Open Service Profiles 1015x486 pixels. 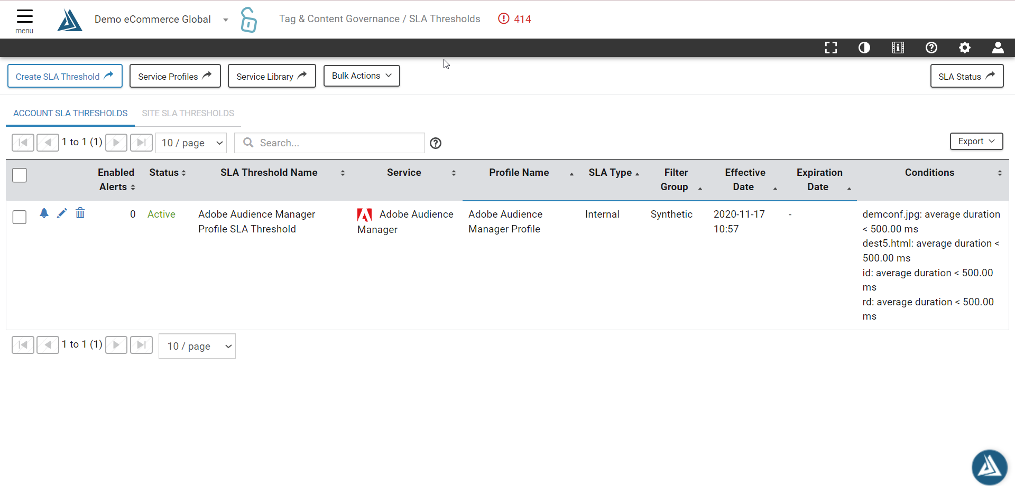click(x=175, y=76)
